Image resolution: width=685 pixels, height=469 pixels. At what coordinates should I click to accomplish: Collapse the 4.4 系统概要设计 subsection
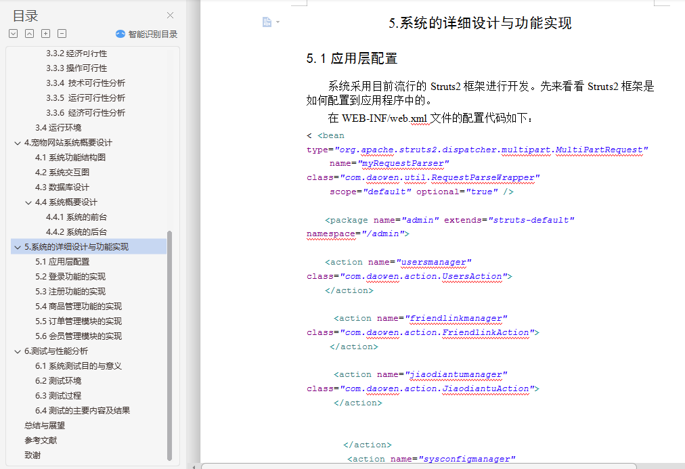click(x=28, y=202)
